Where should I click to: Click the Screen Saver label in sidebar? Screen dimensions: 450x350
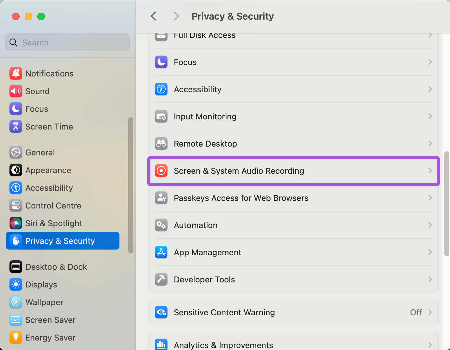coord(50,320)
